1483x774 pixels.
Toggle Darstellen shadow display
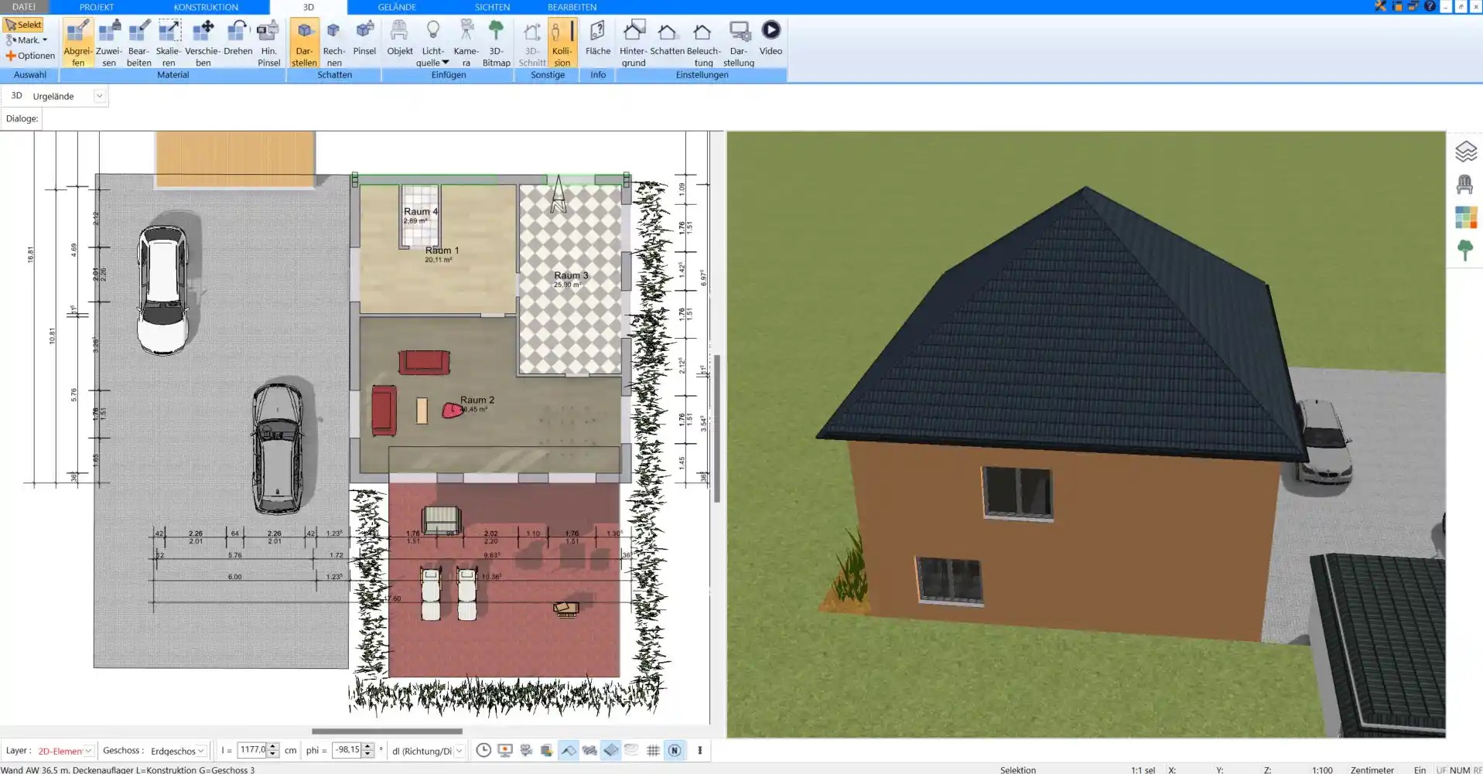[x=304, y=43]
